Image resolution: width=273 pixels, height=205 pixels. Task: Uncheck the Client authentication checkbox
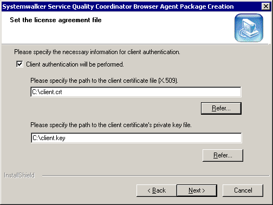(19, 64)
